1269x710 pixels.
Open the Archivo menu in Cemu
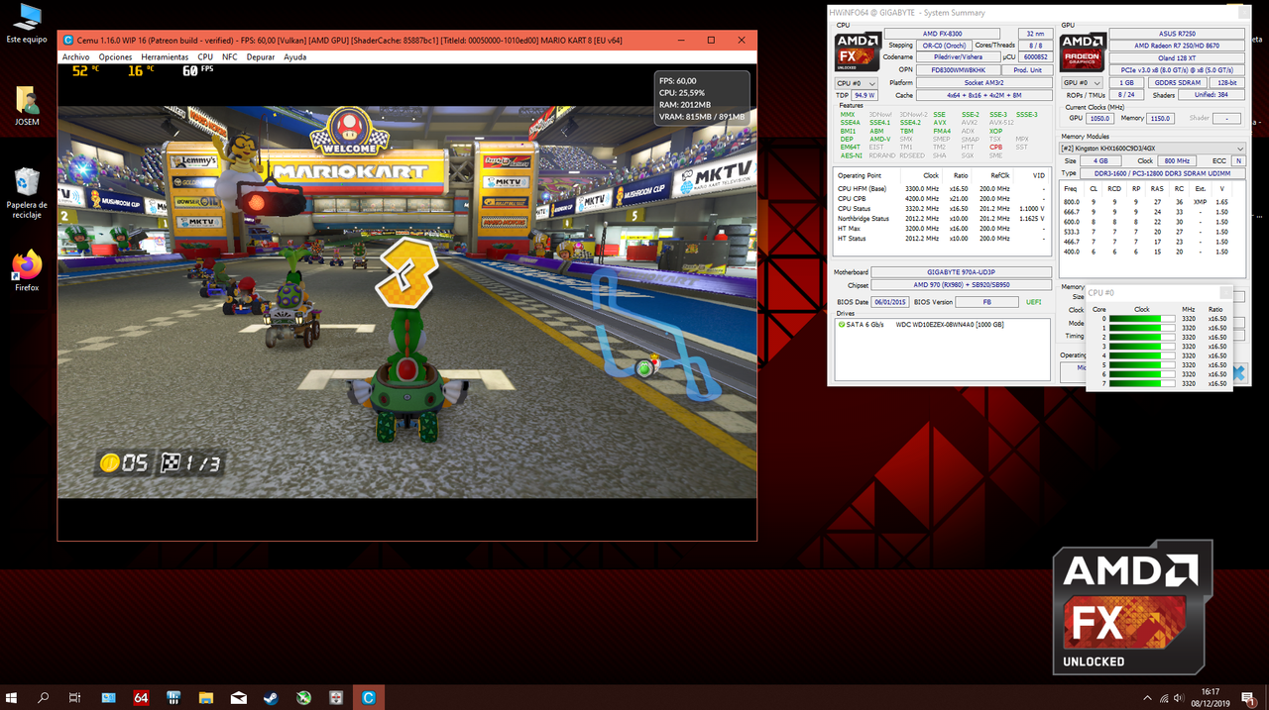coord(75,57)
